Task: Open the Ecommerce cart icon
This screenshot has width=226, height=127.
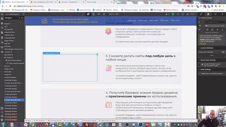Action: pyautogui.click(x=2, y=42)
